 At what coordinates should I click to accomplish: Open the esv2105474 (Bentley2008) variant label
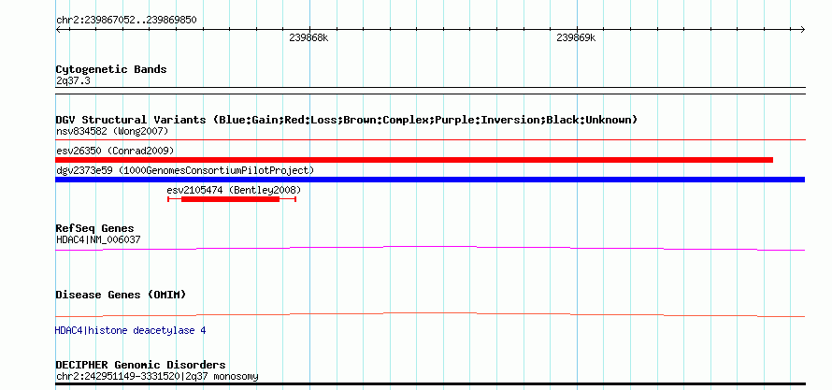pyautogui.click(x=234, y=190)
